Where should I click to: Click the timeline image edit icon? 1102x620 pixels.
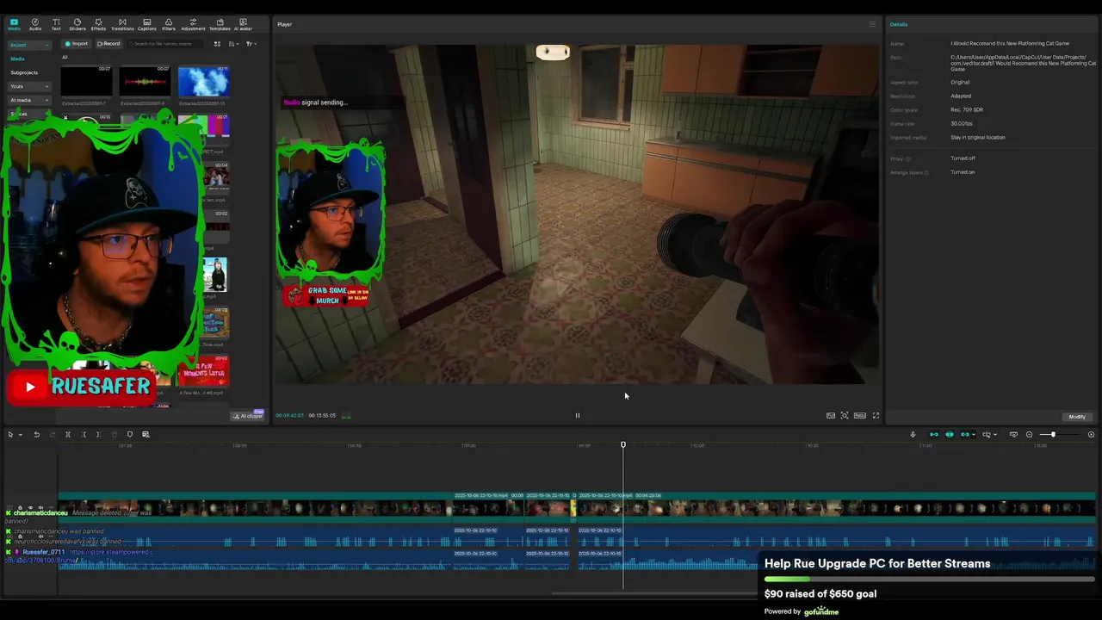(x=145, y=435)
